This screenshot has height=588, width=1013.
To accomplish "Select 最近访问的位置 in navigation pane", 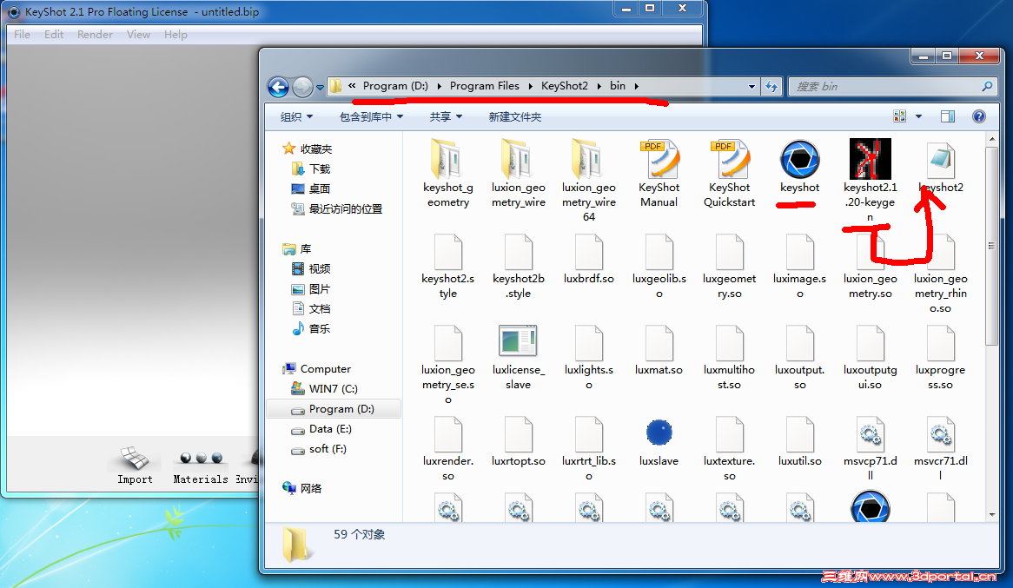I will 337,208.
